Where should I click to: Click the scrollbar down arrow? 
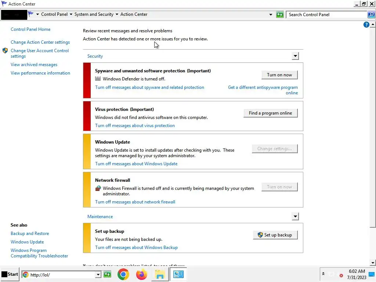click(x=373, y=263)
